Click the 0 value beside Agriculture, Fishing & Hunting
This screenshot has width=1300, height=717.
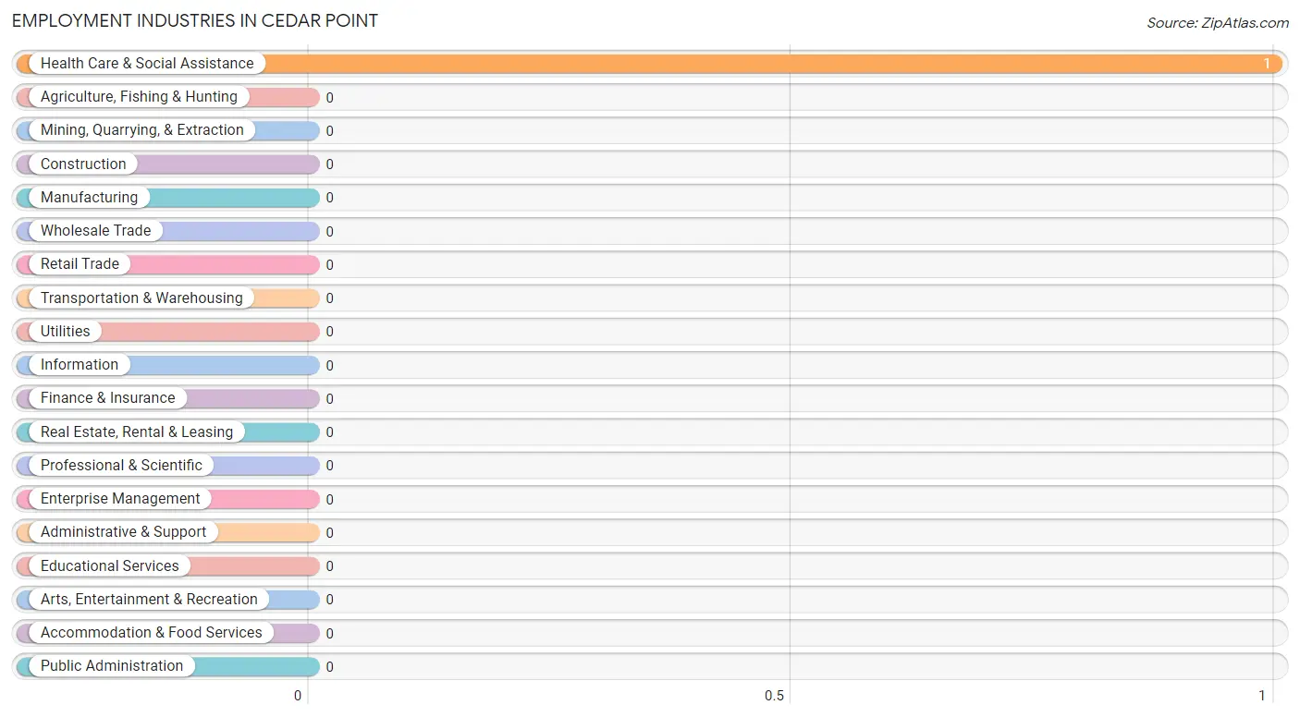pyautogui.click(x=329, y=98)
